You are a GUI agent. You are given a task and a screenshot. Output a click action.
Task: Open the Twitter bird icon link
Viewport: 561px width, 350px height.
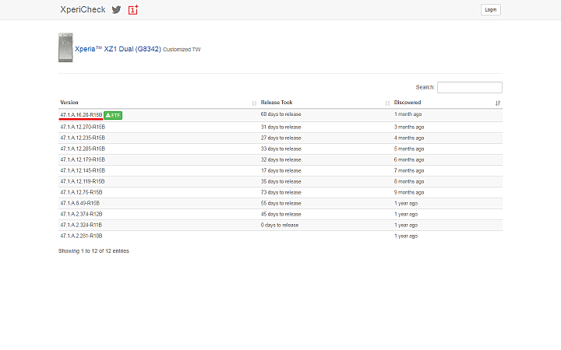point(116,9)
